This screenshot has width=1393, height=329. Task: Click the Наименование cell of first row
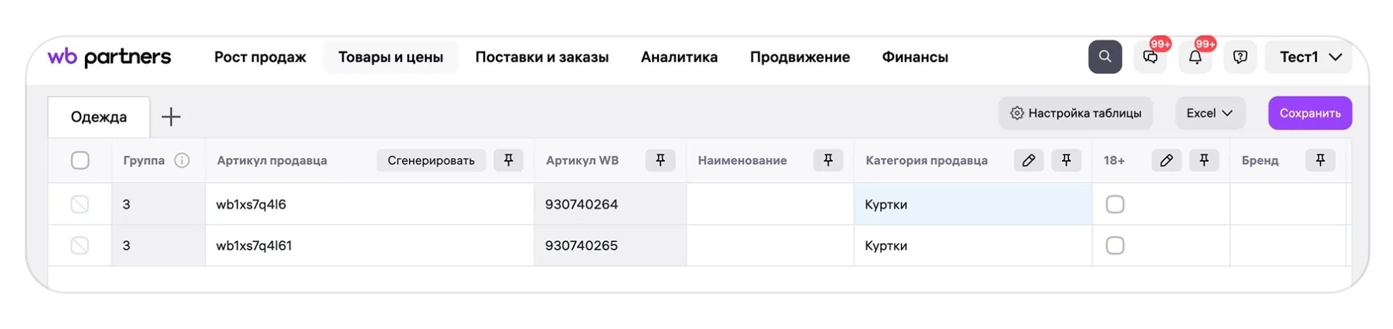770,204
